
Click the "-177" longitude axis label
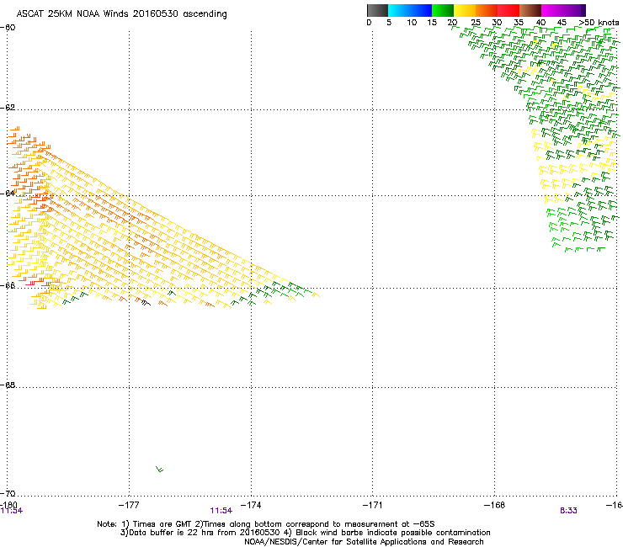129,505
